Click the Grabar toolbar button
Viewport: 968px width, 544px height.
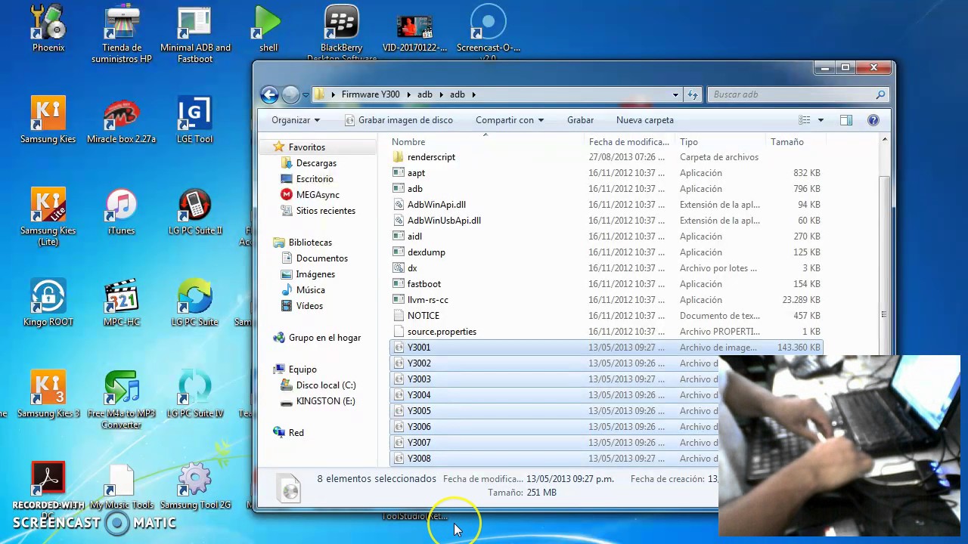click(580, 120)
